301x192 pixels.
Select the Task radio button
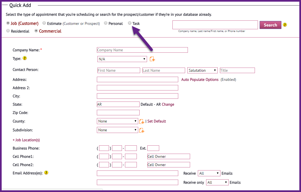130,23
